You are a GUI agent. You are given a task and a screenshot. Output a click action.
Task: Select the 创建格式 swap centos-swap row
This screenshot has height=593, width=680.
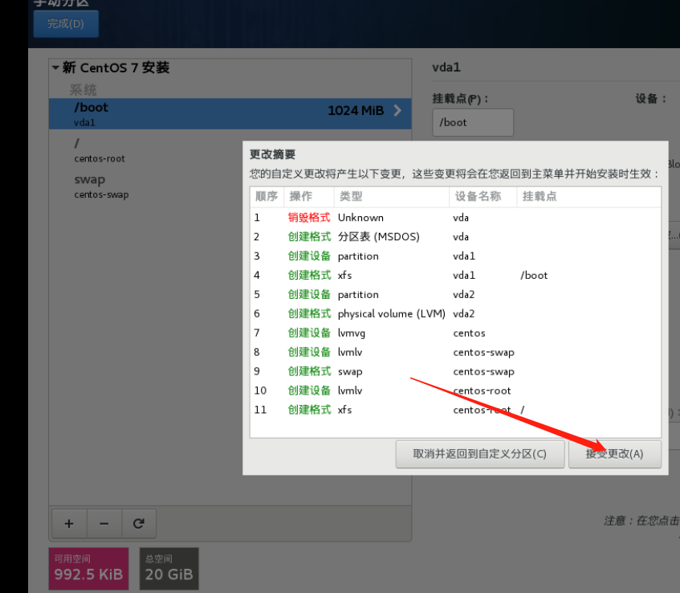tap(361, 370)
